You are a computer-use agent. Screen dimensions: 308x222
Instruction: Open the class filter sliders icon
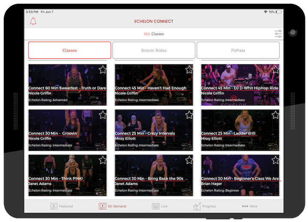pos(278,34)
